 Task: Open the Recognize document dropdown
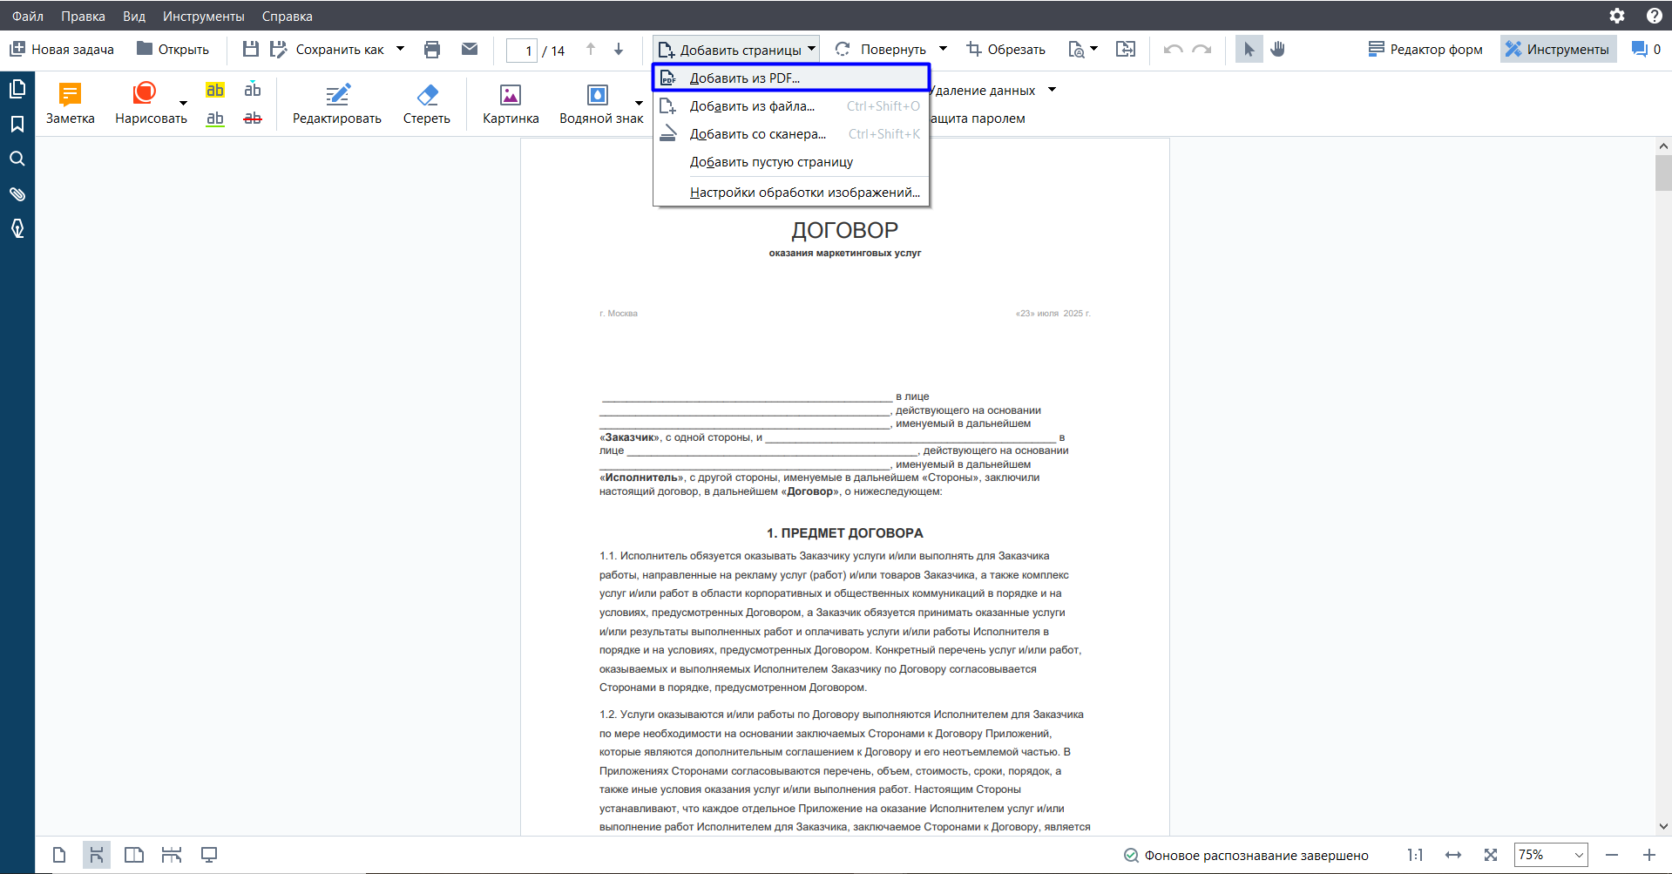coord(1083,49)
